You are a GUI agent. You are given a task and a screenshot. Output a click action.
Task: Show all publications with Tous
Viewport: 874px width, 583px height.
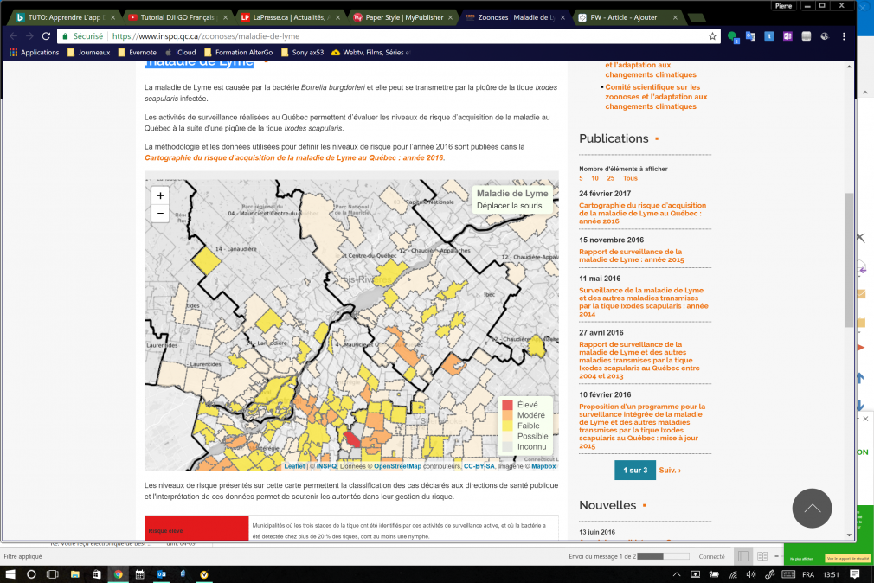tap(630, 178)
